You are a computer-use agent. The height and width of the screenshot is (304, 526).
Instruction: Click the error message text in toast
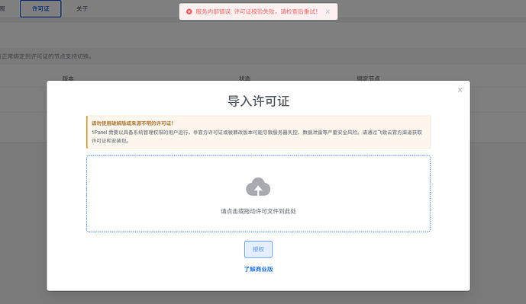click(257, 11)
